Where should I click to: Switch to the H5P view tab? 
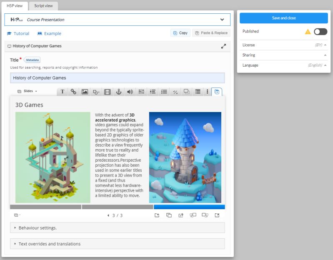15,6
